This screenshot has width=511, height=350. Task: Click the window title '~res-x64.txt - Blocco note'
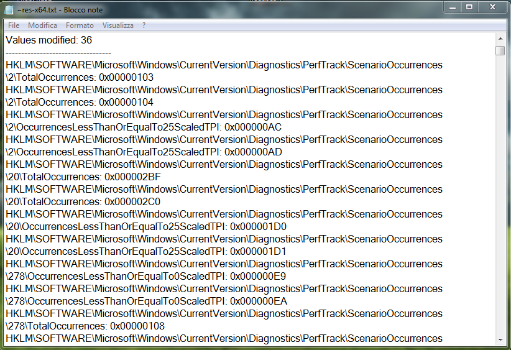point(60,10)
